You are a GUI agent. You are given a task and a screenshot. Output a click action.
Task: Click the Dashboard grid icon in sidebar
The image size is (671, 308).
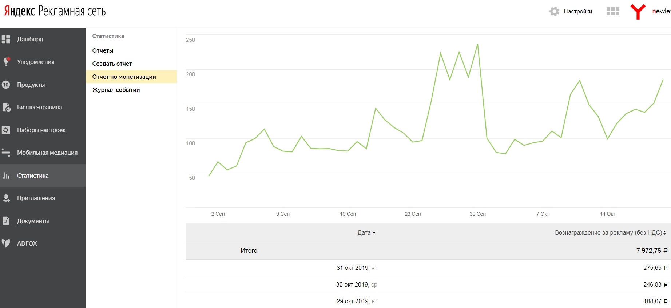[x=6, y=39]
